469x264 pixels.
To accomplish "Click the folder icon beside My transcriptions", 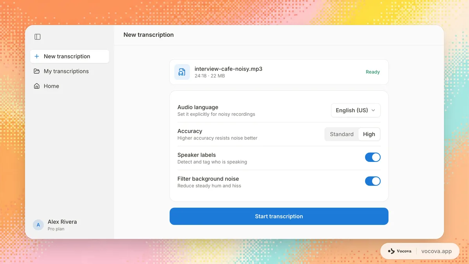I will [37, 71].
